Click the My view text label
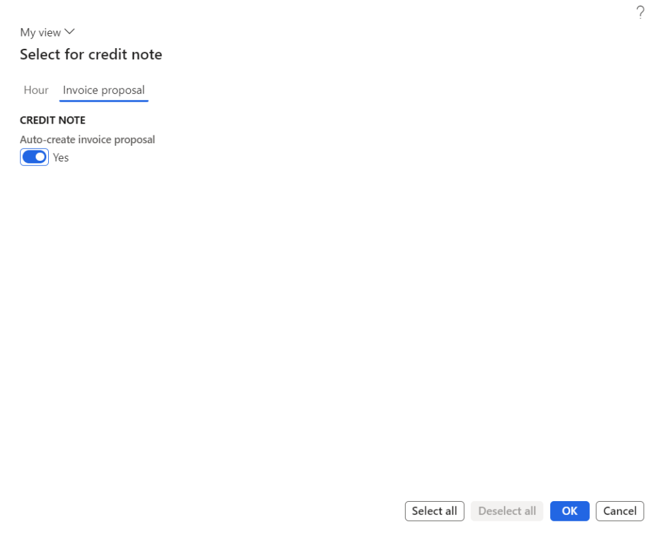Image resolution: width=651 pixels, height=533 pixels. (x=40, y=33)
